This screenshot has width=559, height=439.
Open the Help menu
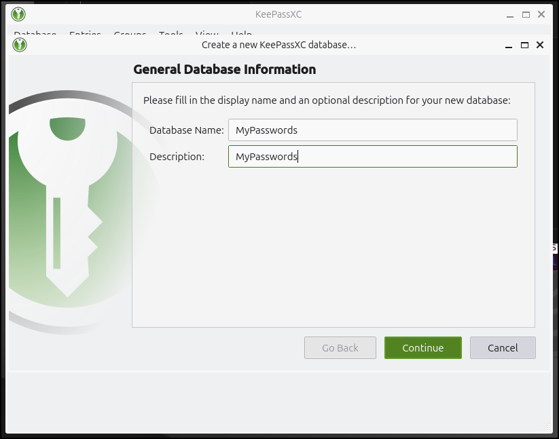pos(241,35)
